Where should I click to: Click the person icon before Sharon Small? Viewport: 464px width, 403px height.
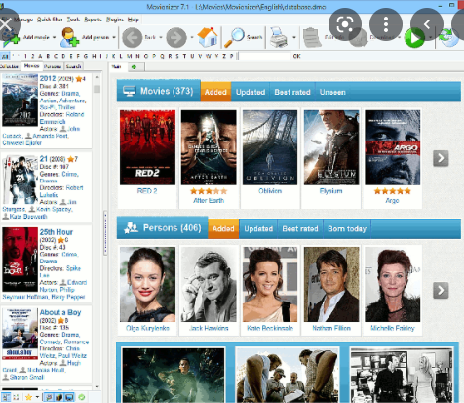(6, 377)
